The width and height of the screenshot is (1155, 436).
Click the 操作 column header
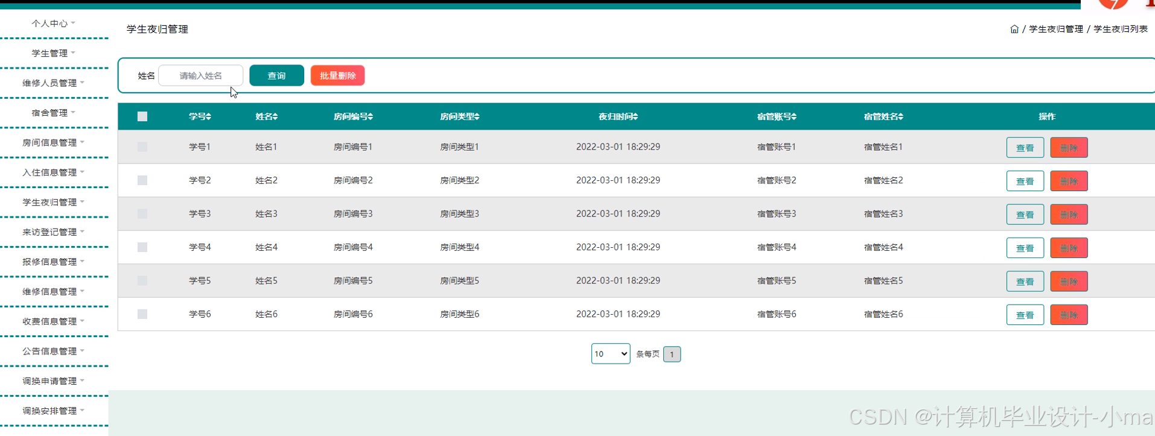click(1047, 116)
